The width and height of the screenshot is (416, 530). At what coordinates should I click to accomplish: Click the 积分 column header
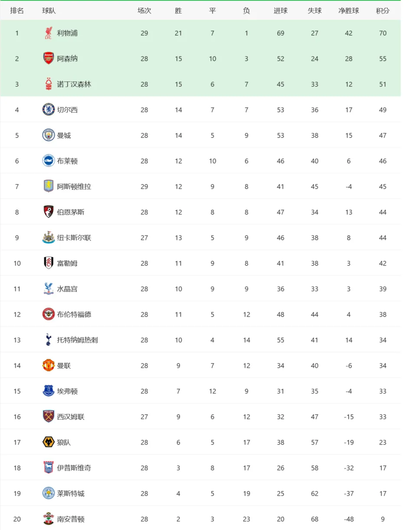tap(383, 11)
